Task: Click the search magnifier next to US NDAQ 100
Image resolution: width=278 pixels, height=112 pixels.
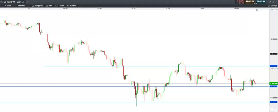Action: tap(23, 2)
